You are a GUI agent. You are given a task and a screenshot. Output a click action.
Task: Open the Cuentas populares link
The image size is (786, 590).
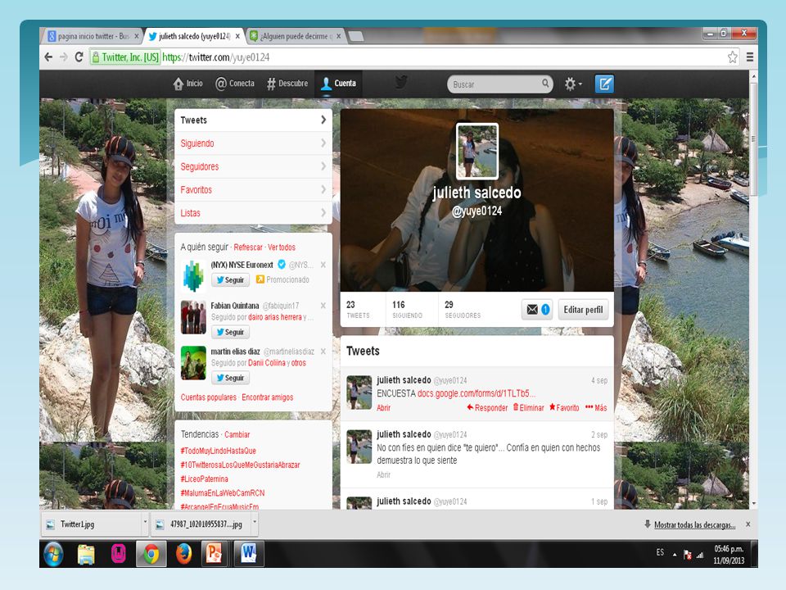coord(209,397)
